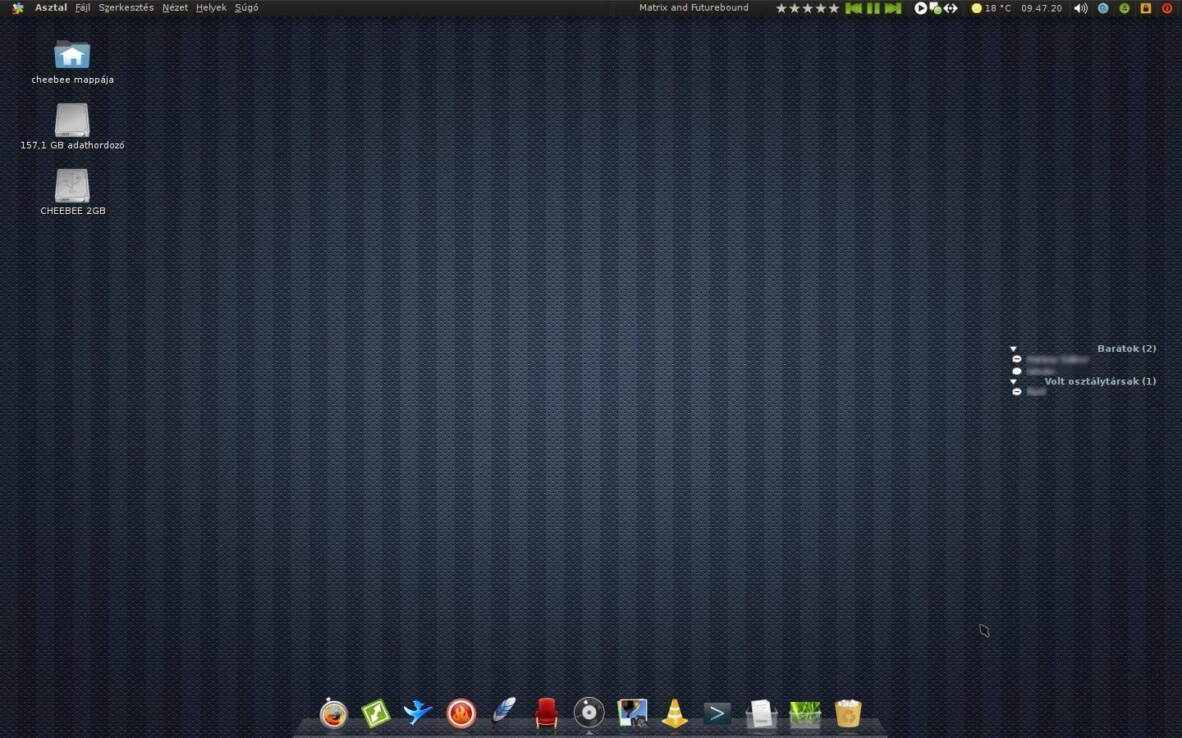Image resolution: width=1182 pixels, height=738 pixels.
Task: Open the Helyek menu
Action: [x=211, y=7]
